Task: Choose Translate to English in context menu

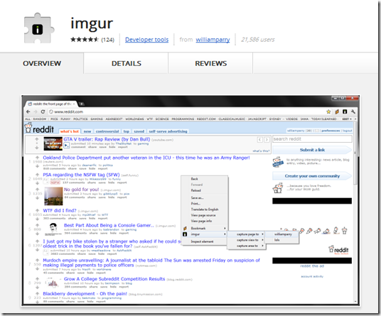Action: 205,209
